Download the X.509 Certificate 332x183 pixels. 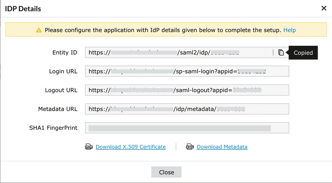pos(130,147)
